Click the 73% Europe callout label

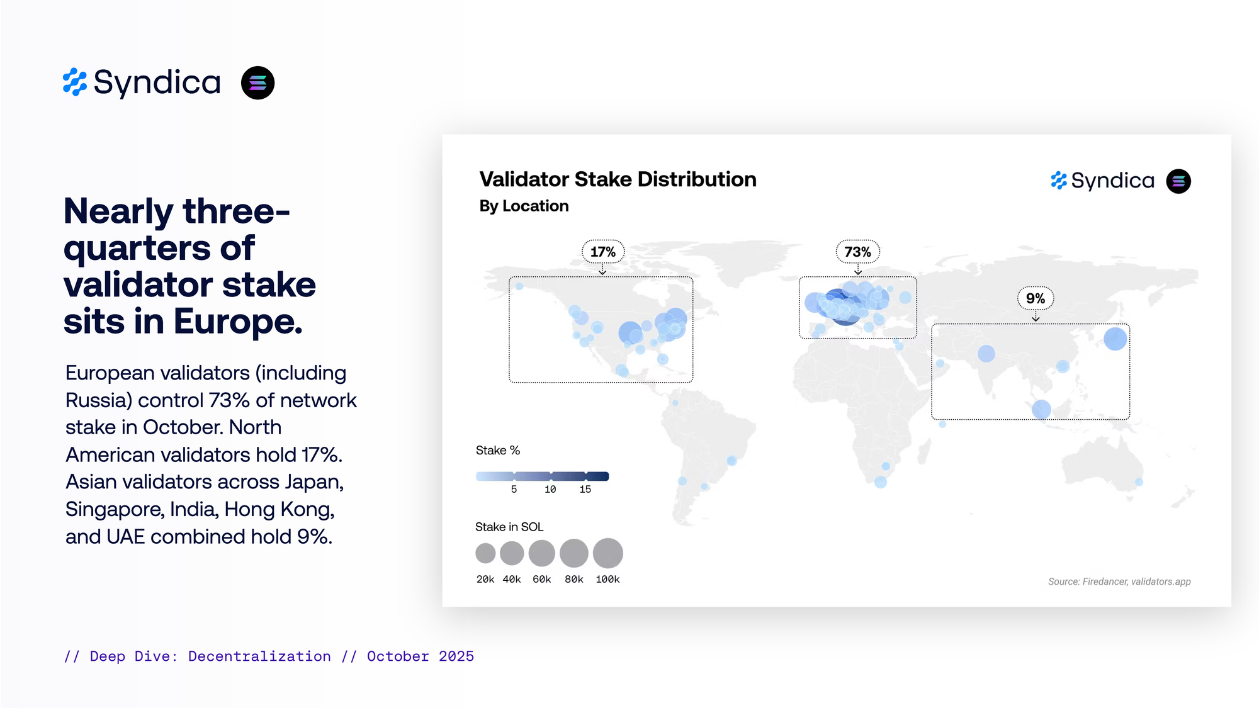pos(857,252)
